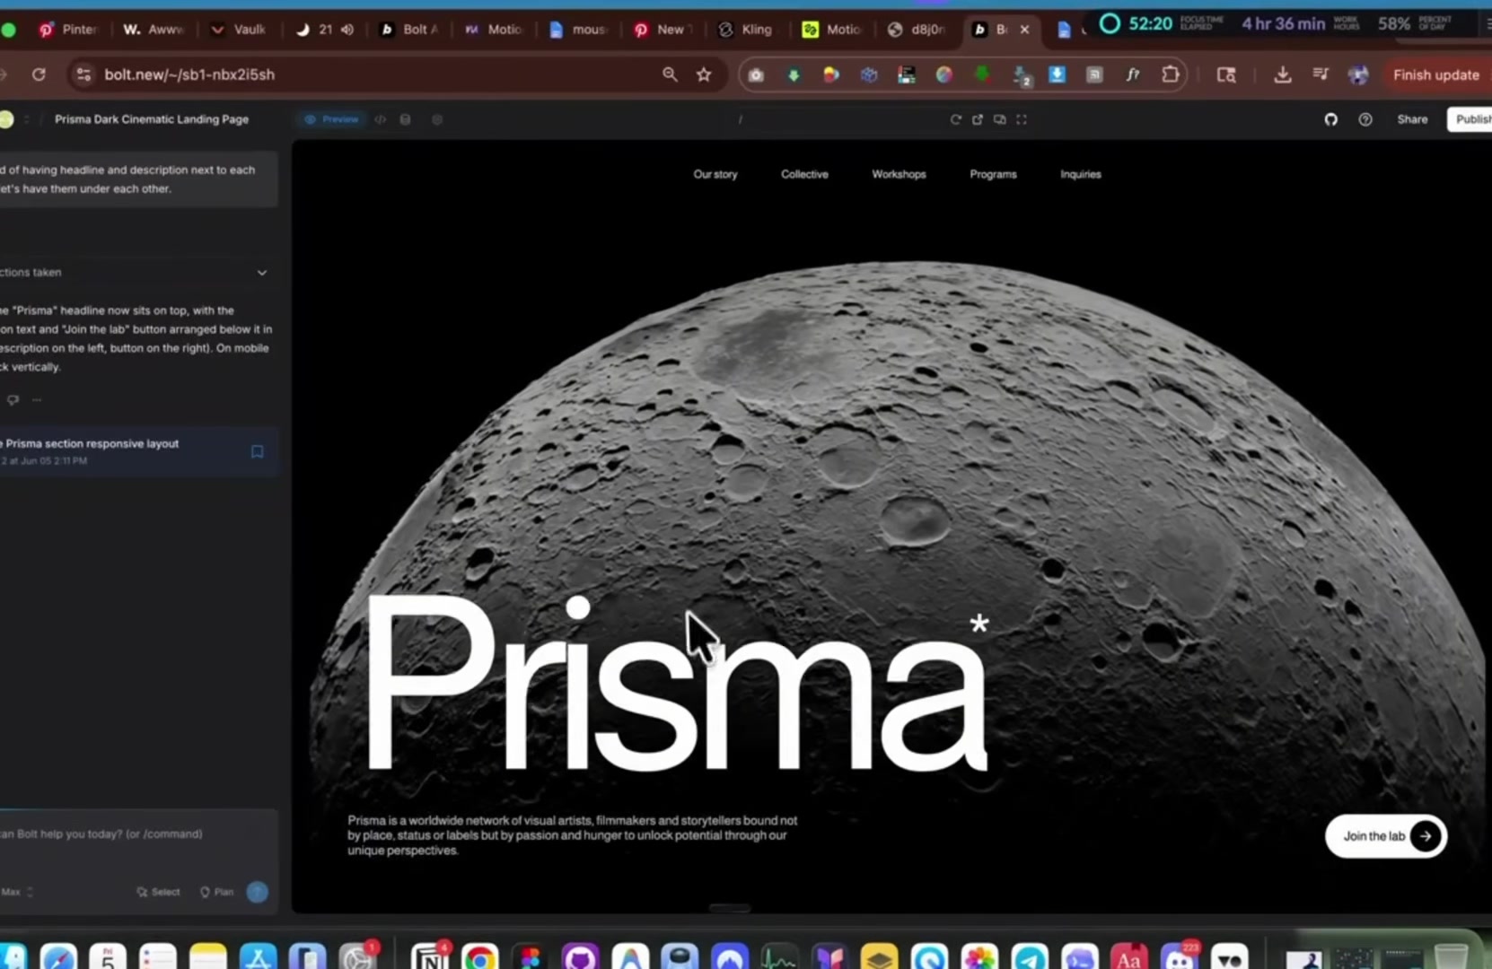This screenshot has height=969, width=1492.
Task: Reload the Bolt preview pane
Action: [955, 119]
